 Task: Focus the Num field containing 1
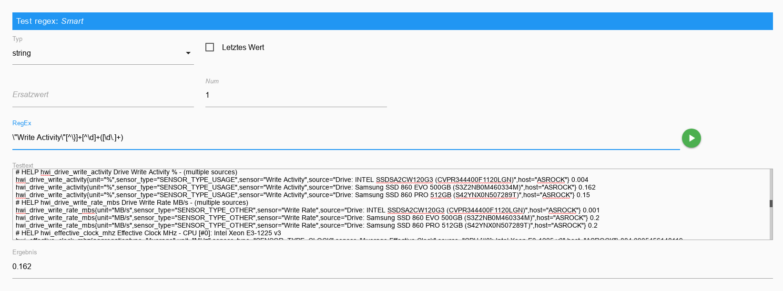(x=296, y=95)
